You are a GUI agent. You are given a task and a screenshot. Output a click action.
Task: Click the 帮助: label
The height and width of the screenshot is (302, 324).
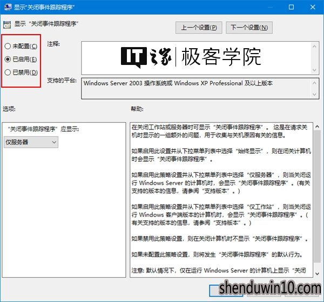(137, 109)
